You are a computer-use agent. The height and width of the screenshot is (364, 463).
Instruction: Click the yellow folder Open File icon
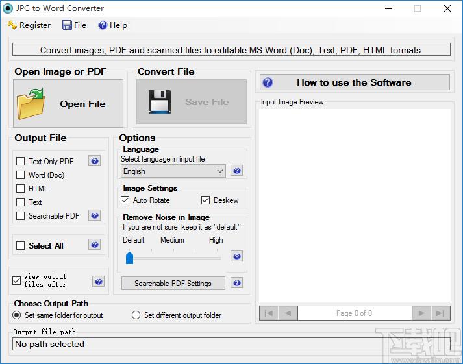31,104
